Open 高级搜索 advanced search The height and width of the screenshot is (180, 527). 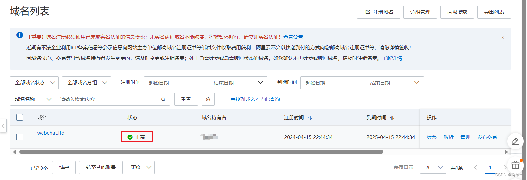point(457,12)
